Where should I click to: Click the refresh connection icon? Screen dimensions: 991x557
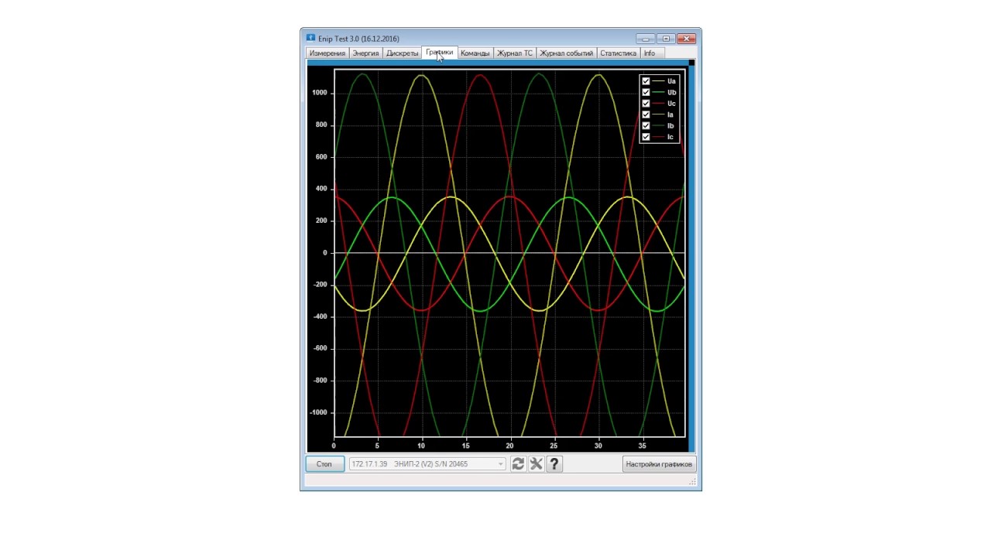point(518,464)
